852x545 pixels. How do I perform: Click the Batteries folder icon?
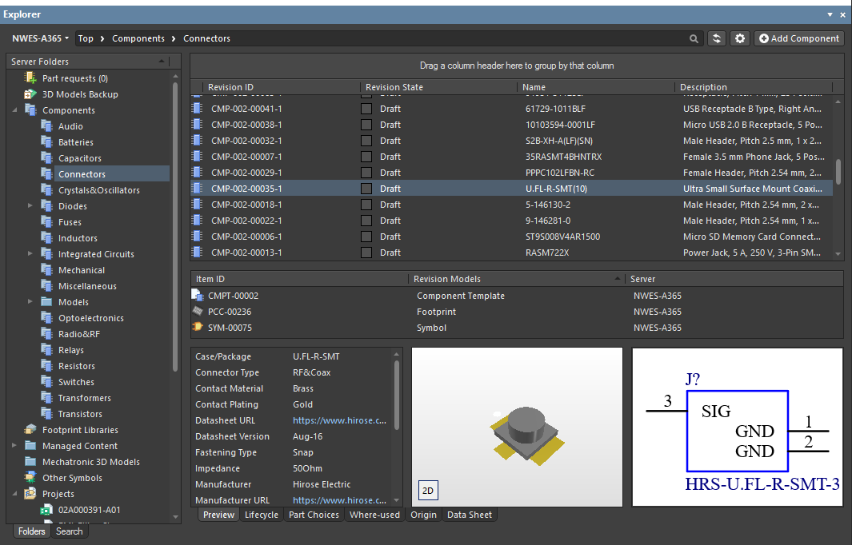(46, 141)
